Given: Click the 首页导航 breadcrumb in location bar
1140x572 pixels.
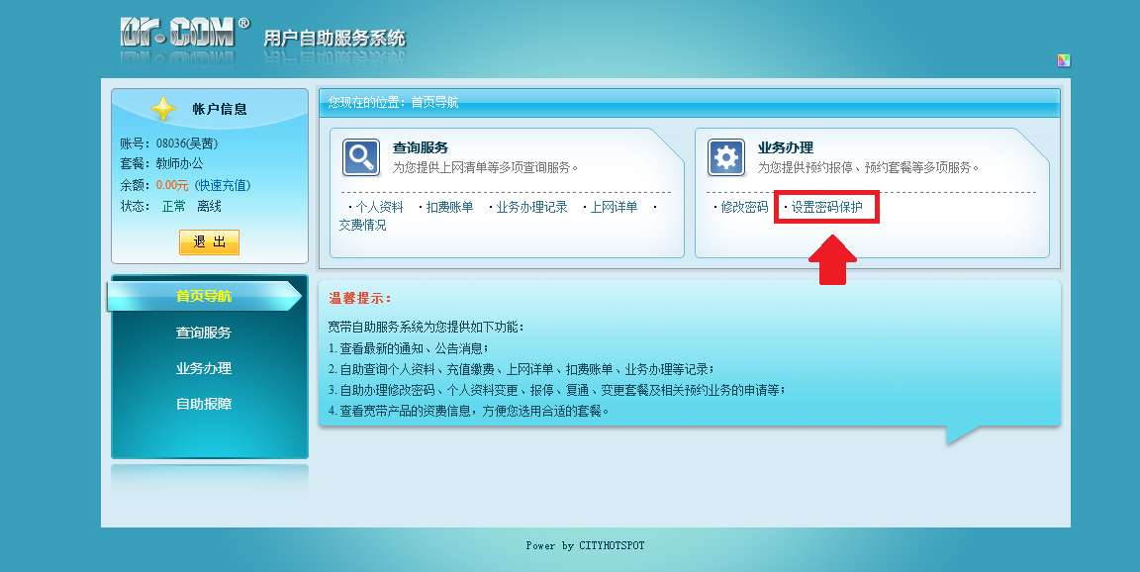Looking at the screenshot, I should tap(435, 103).
